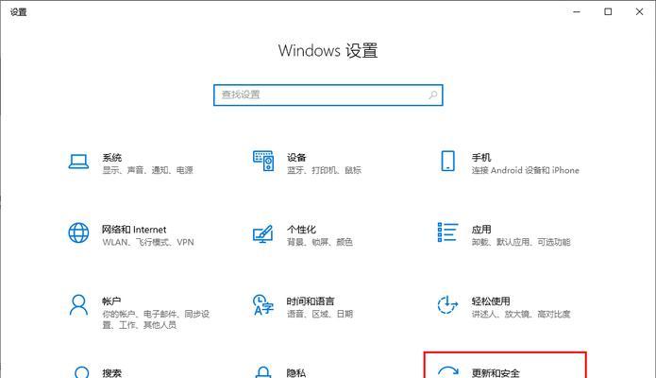This screenshot has height=378, width=656.
Task: Open the 设备 keyboard and speaker icon
Action: 263,162
